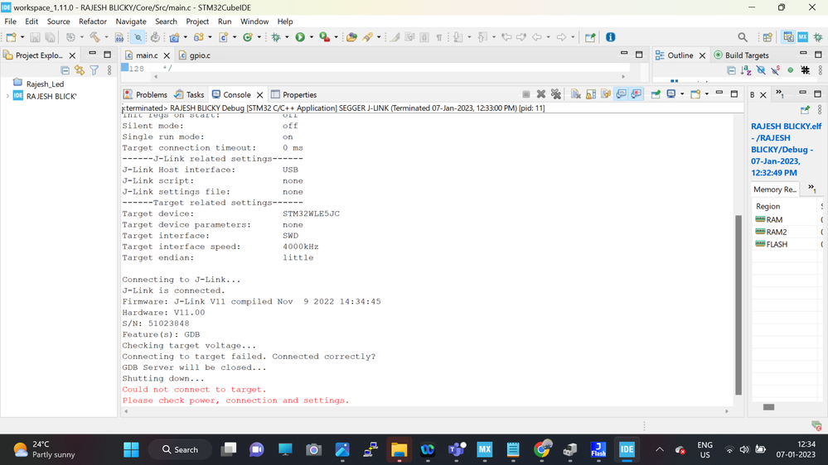
Task: Open the Window menu
Action: tap(254, 22)
